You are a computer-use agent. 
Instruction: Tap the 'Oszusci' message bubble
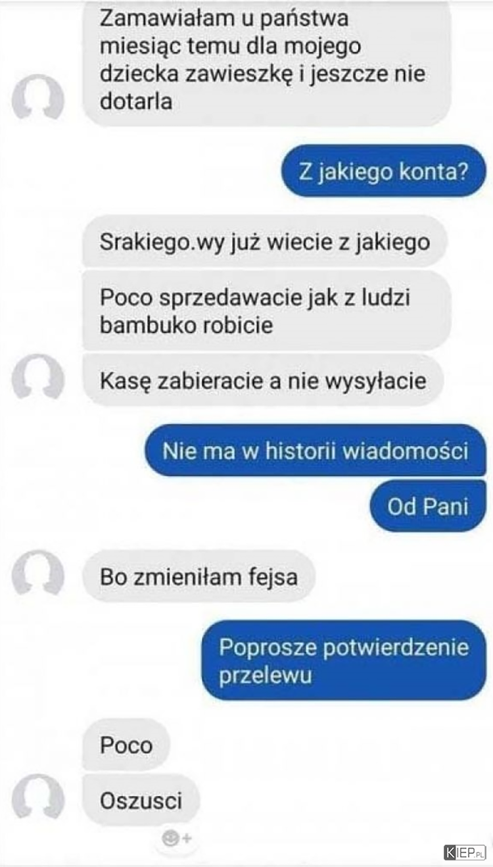[141, 800]
